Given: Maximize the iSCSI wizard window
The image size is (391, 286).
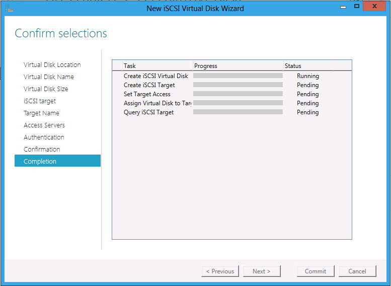Looking at the screenshot, I should point(357,6).
